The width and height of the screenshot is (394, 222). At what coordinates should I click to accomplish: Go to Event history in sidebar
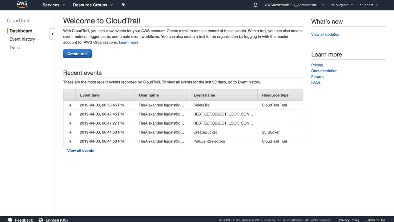coord(22,39)
